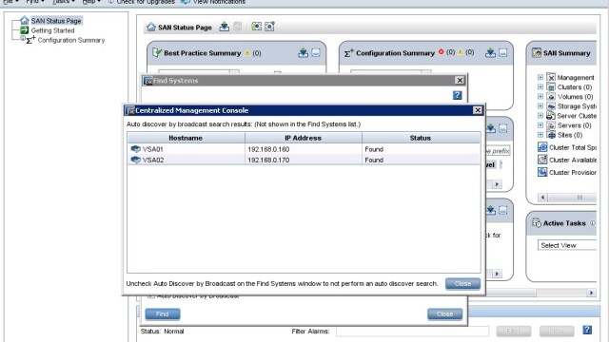609x342 pixels.
Task: Click warning icon in Configuration Summary header
Action: (x=461, y=52)
